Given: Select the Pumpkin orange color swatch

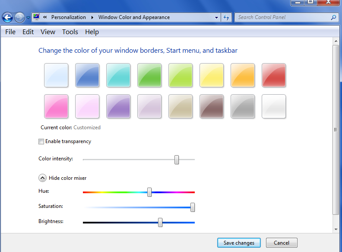Looking at the screenshot, I should coord(243,75).
